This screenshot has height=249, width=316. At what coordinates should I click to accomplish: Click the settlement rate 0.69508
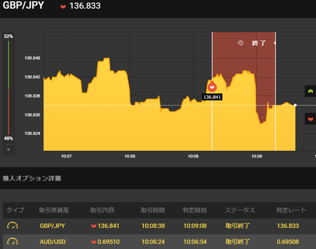click(x=288, y=242)
